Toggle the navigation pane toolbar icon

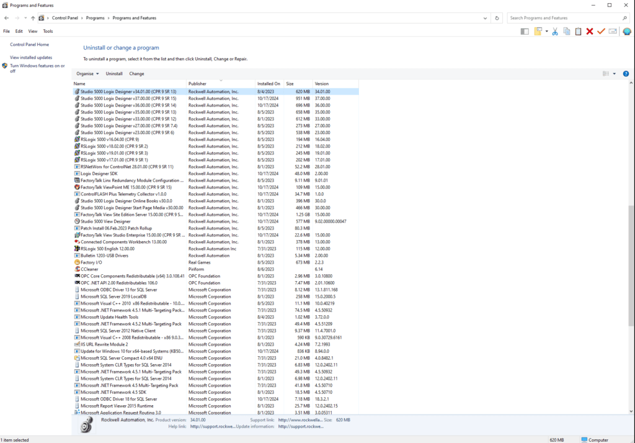tap(525, 31)
